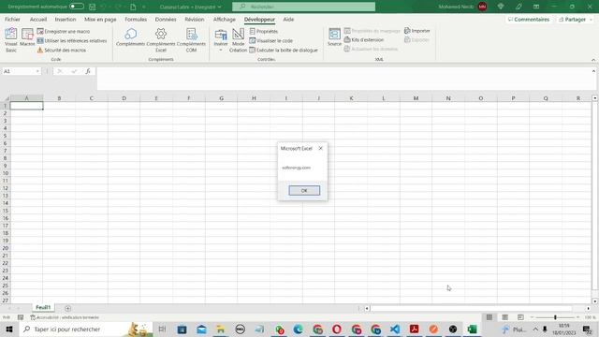
Task: Click the pen icon in title bar
Action: pos(519,7)
